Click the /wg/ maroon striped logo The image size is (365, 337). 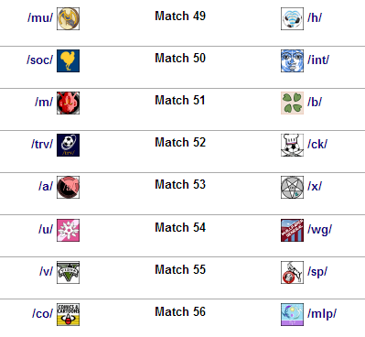[292, 230]
